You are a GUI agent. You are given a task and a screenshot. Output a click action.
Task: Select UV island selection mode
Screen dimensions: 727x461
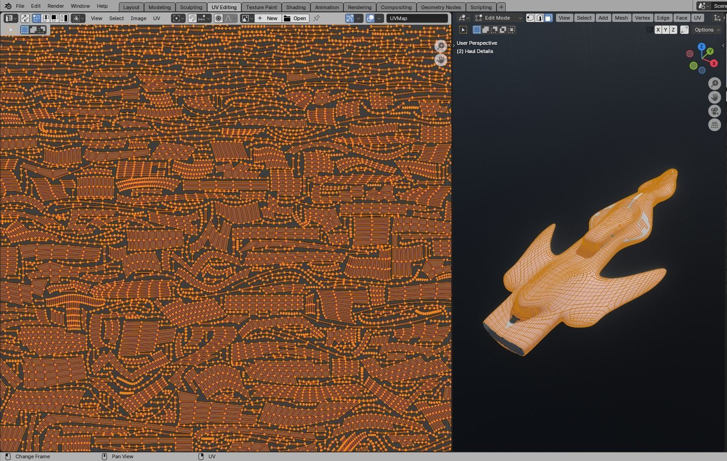(x=64, y=18)
